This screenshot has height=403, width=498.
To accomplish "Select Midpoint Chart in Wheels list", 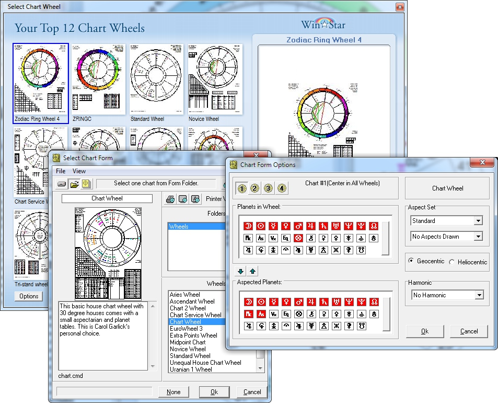I will click(188, 342).
